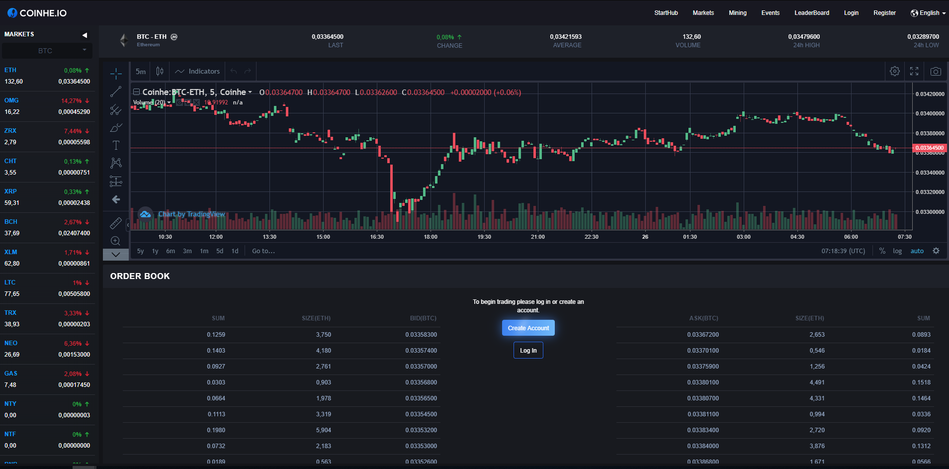Select the OMG market row
The height and width of the screenshot is (469, 949).
[x=47, y=106]
